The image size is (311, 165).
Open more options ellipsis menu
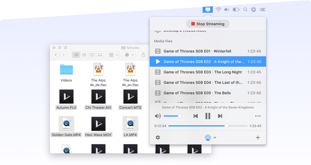pyautogui.click(x=258, y=116)
